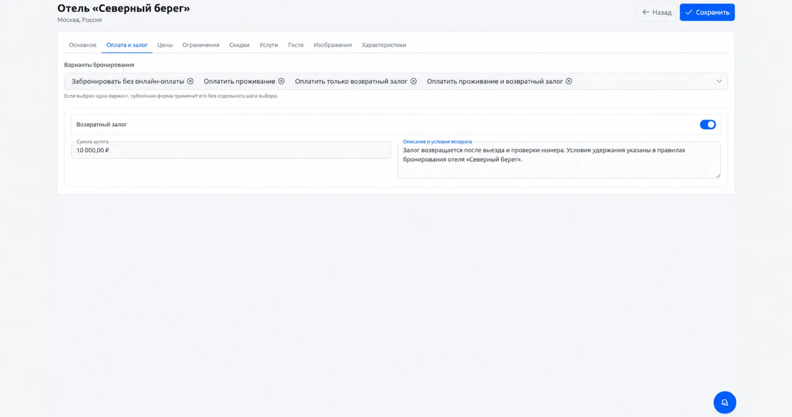This screenshot has height=417, width=792.
Task: Focus the «Сумма залога» amount field
Action: tap(231, 150)
